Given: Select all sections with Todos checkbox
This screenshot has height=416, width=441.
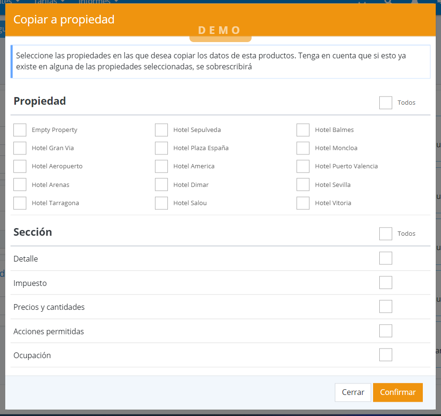Looking at the screenshot, I should coord(386,234).
